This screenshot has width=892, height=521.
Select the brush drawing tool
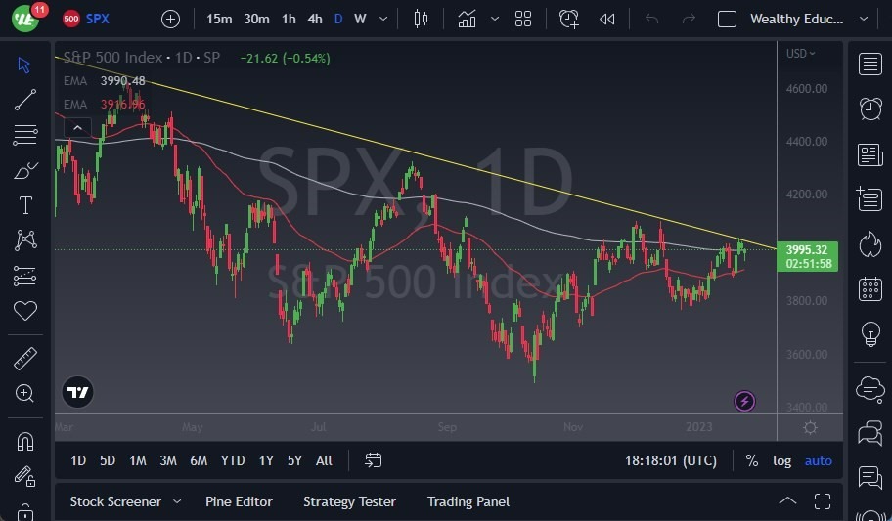tap(25, 170)
